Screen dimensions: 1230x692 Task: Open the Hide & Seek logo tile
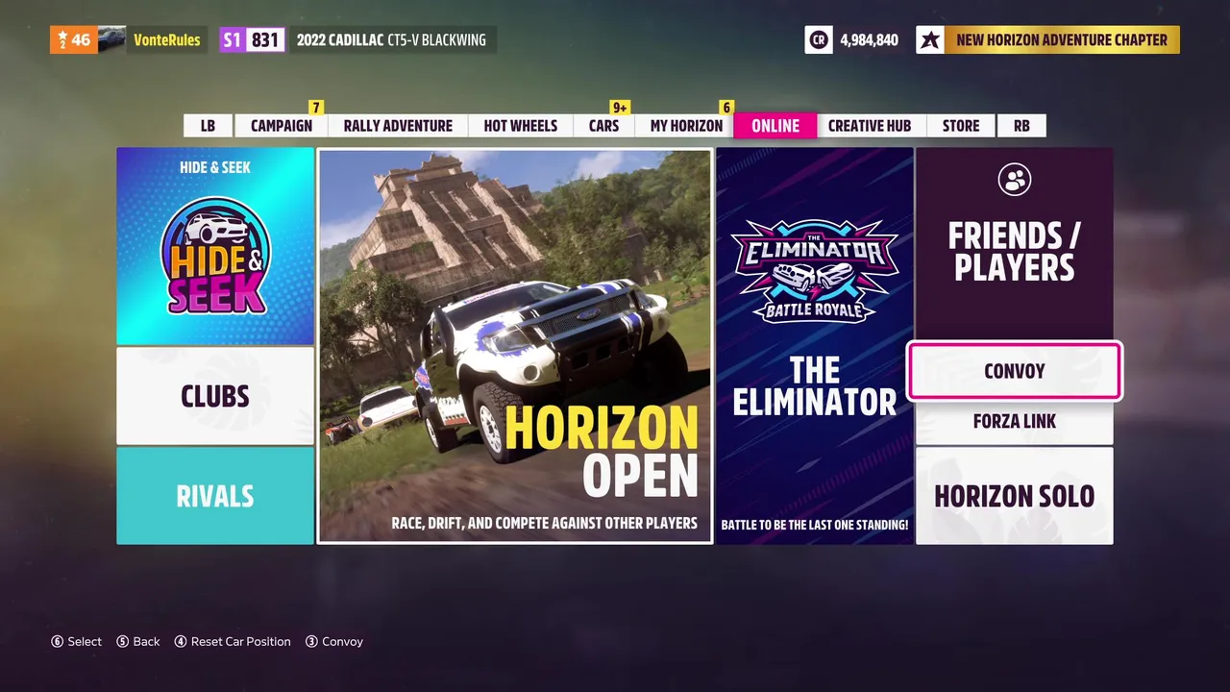[x=215, y=246]
